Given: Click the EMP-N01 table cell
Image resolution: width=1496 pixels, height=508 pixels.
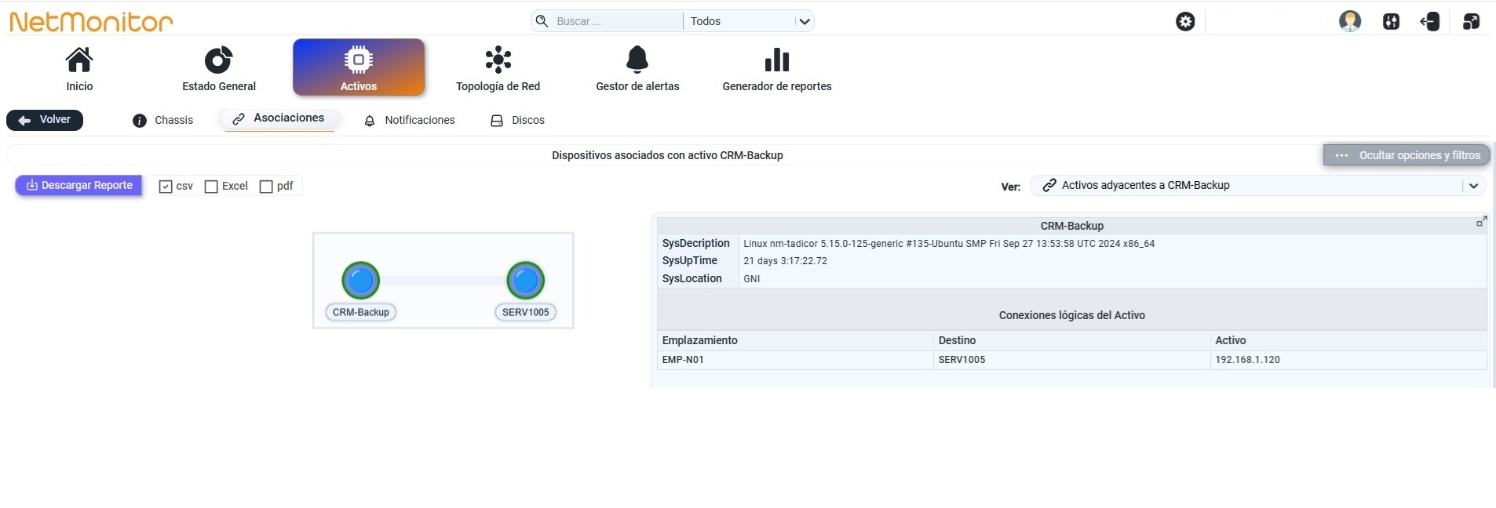Looking at the screenshot, I should point(795,360).
